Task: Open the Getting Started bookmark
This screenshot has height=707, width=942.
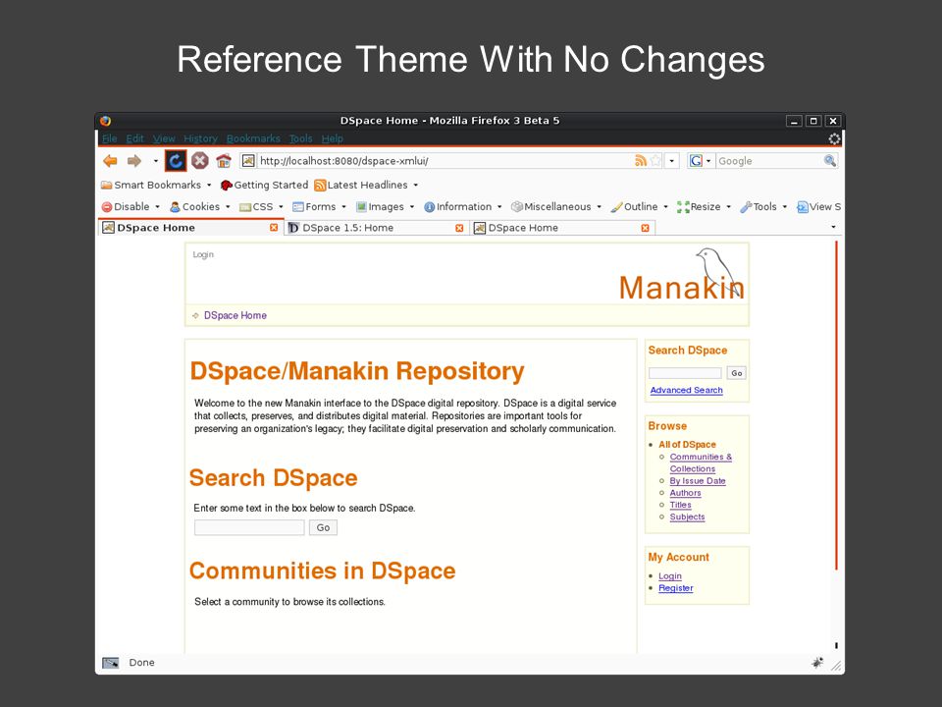Action: (x=264, y=186)
